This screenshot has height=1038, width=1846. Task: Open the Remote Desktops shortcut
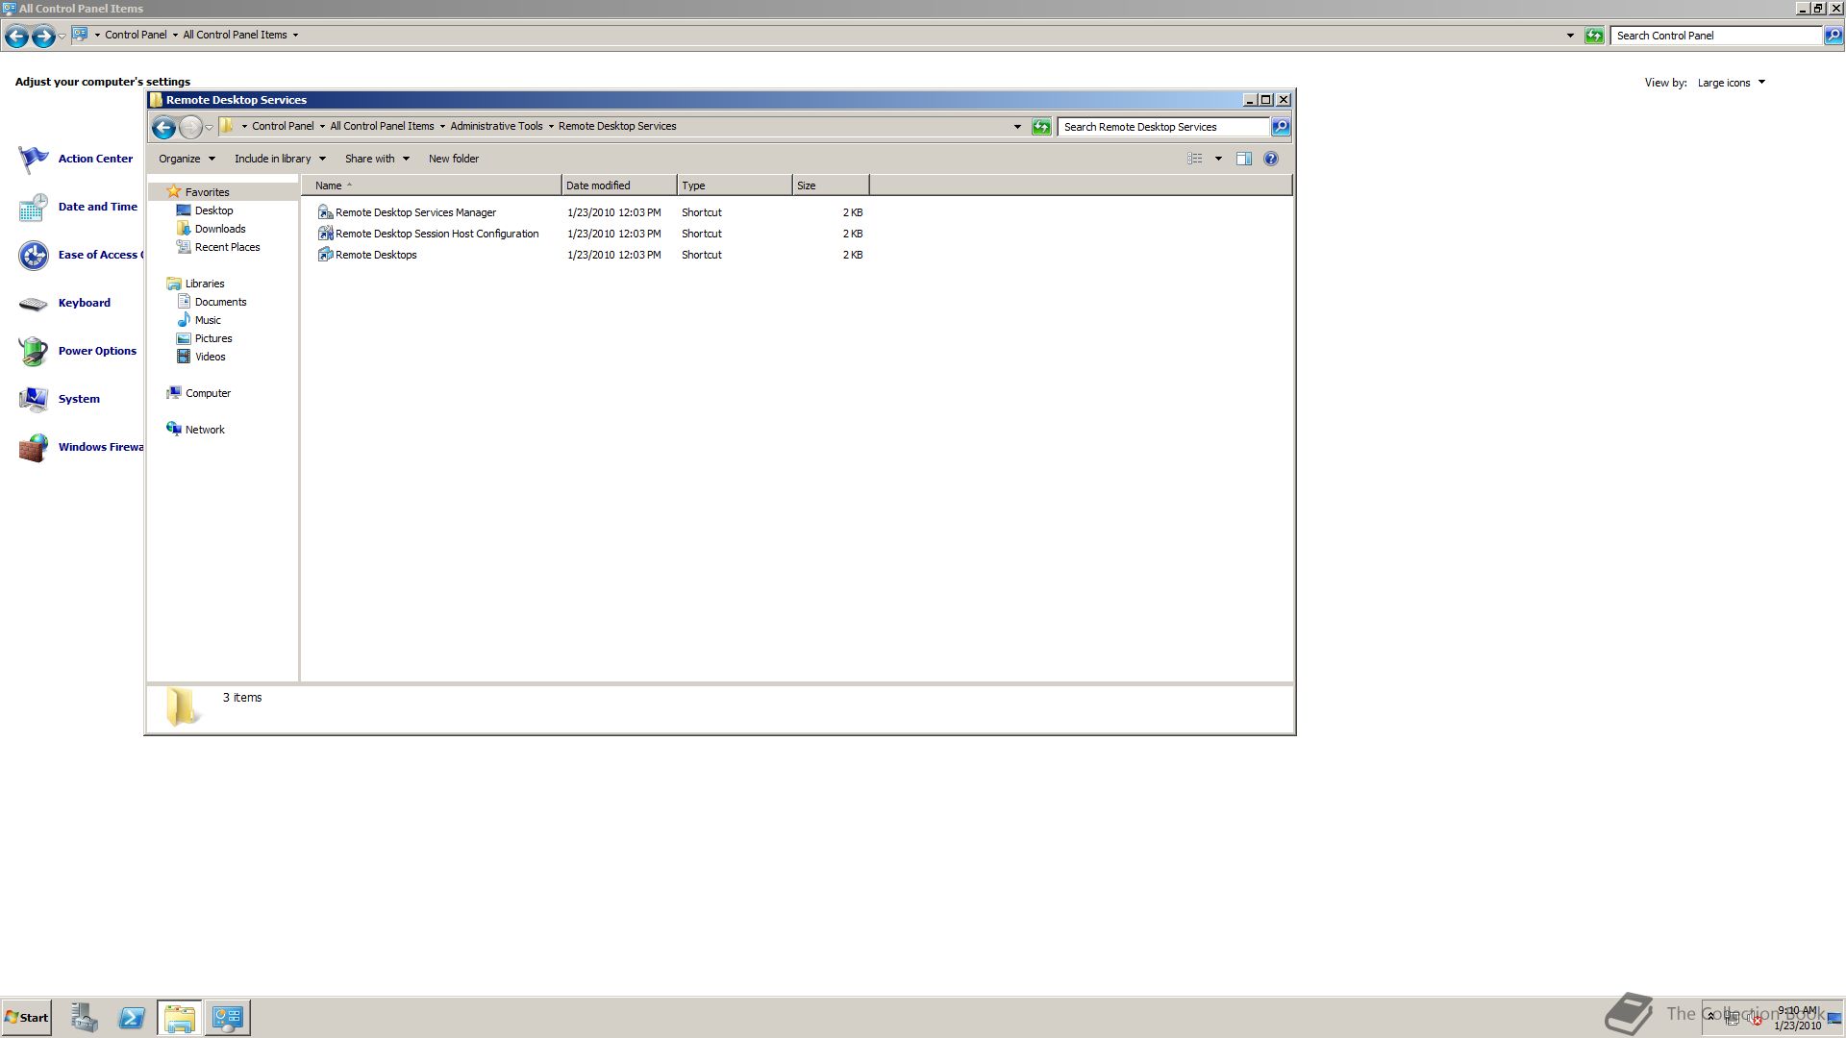(x=367, y=255)
